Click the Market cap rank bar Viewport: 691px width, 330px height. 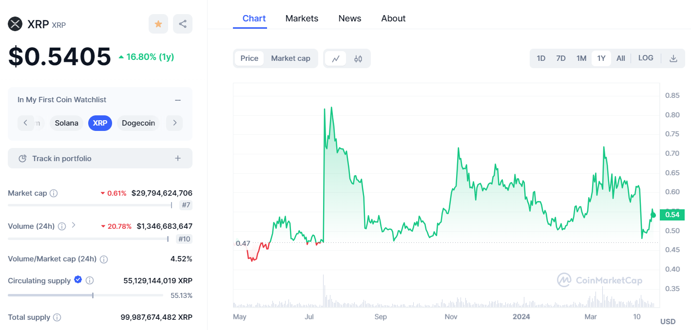coord(90,205)
